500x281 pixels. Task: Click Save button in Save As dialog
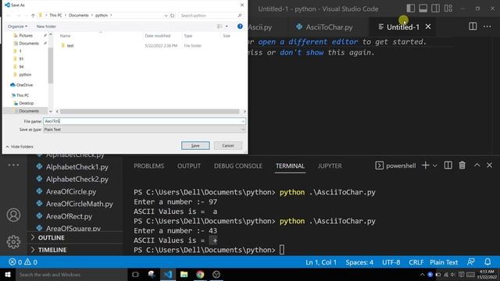(195, 146)
